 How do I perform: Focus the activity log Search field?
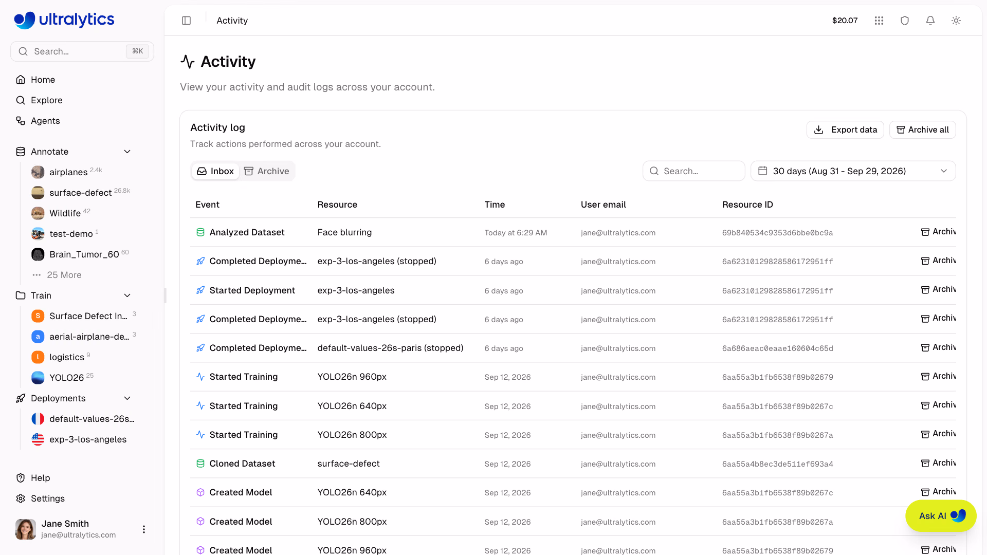point(694,171)
